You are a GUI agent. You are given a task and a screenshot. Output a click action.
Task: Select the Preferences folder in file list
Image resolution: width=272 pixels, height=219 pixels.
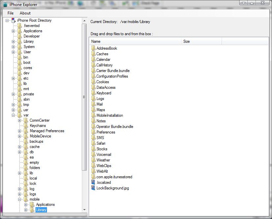click(x=106, y=132)
